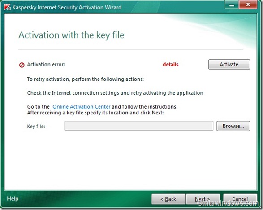Click 'To retry activation, perform the following actions:' text
Screen dimensions: 263x210
click(86, 79)
